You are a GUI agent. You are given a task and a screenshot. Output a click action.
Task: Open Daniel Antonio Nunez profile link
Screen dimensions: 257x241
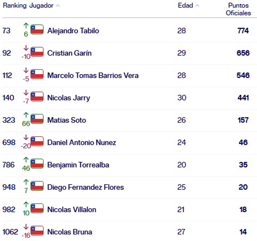(81, 142)
